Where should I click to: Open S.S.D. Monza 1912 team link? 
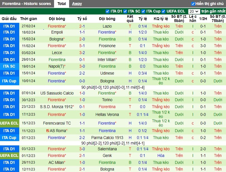57,107
